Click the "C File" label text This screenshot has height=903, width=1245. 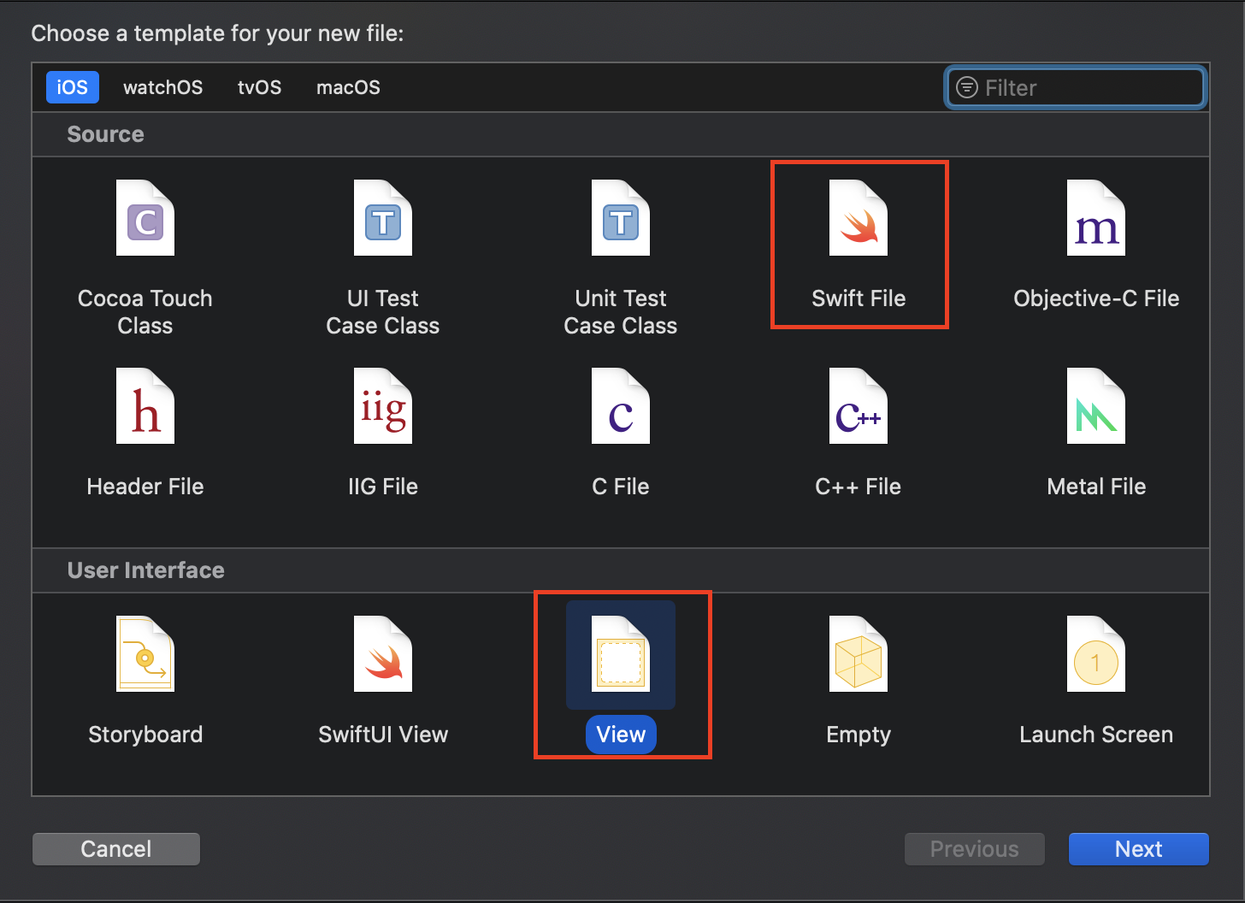621,487
